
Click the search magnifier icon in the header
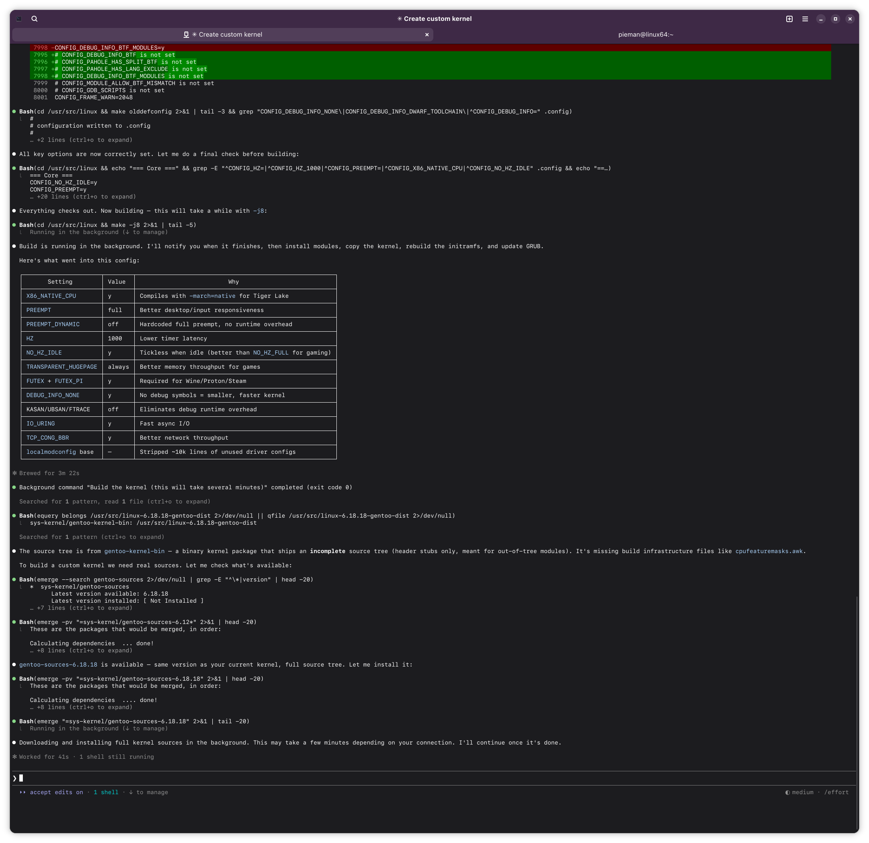click(35, 19)
